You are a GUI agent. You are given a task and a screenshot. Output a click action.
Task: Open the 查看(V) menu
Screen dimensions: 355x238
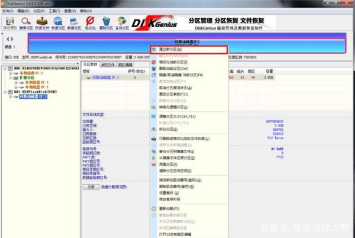click(x=70, y=11)
